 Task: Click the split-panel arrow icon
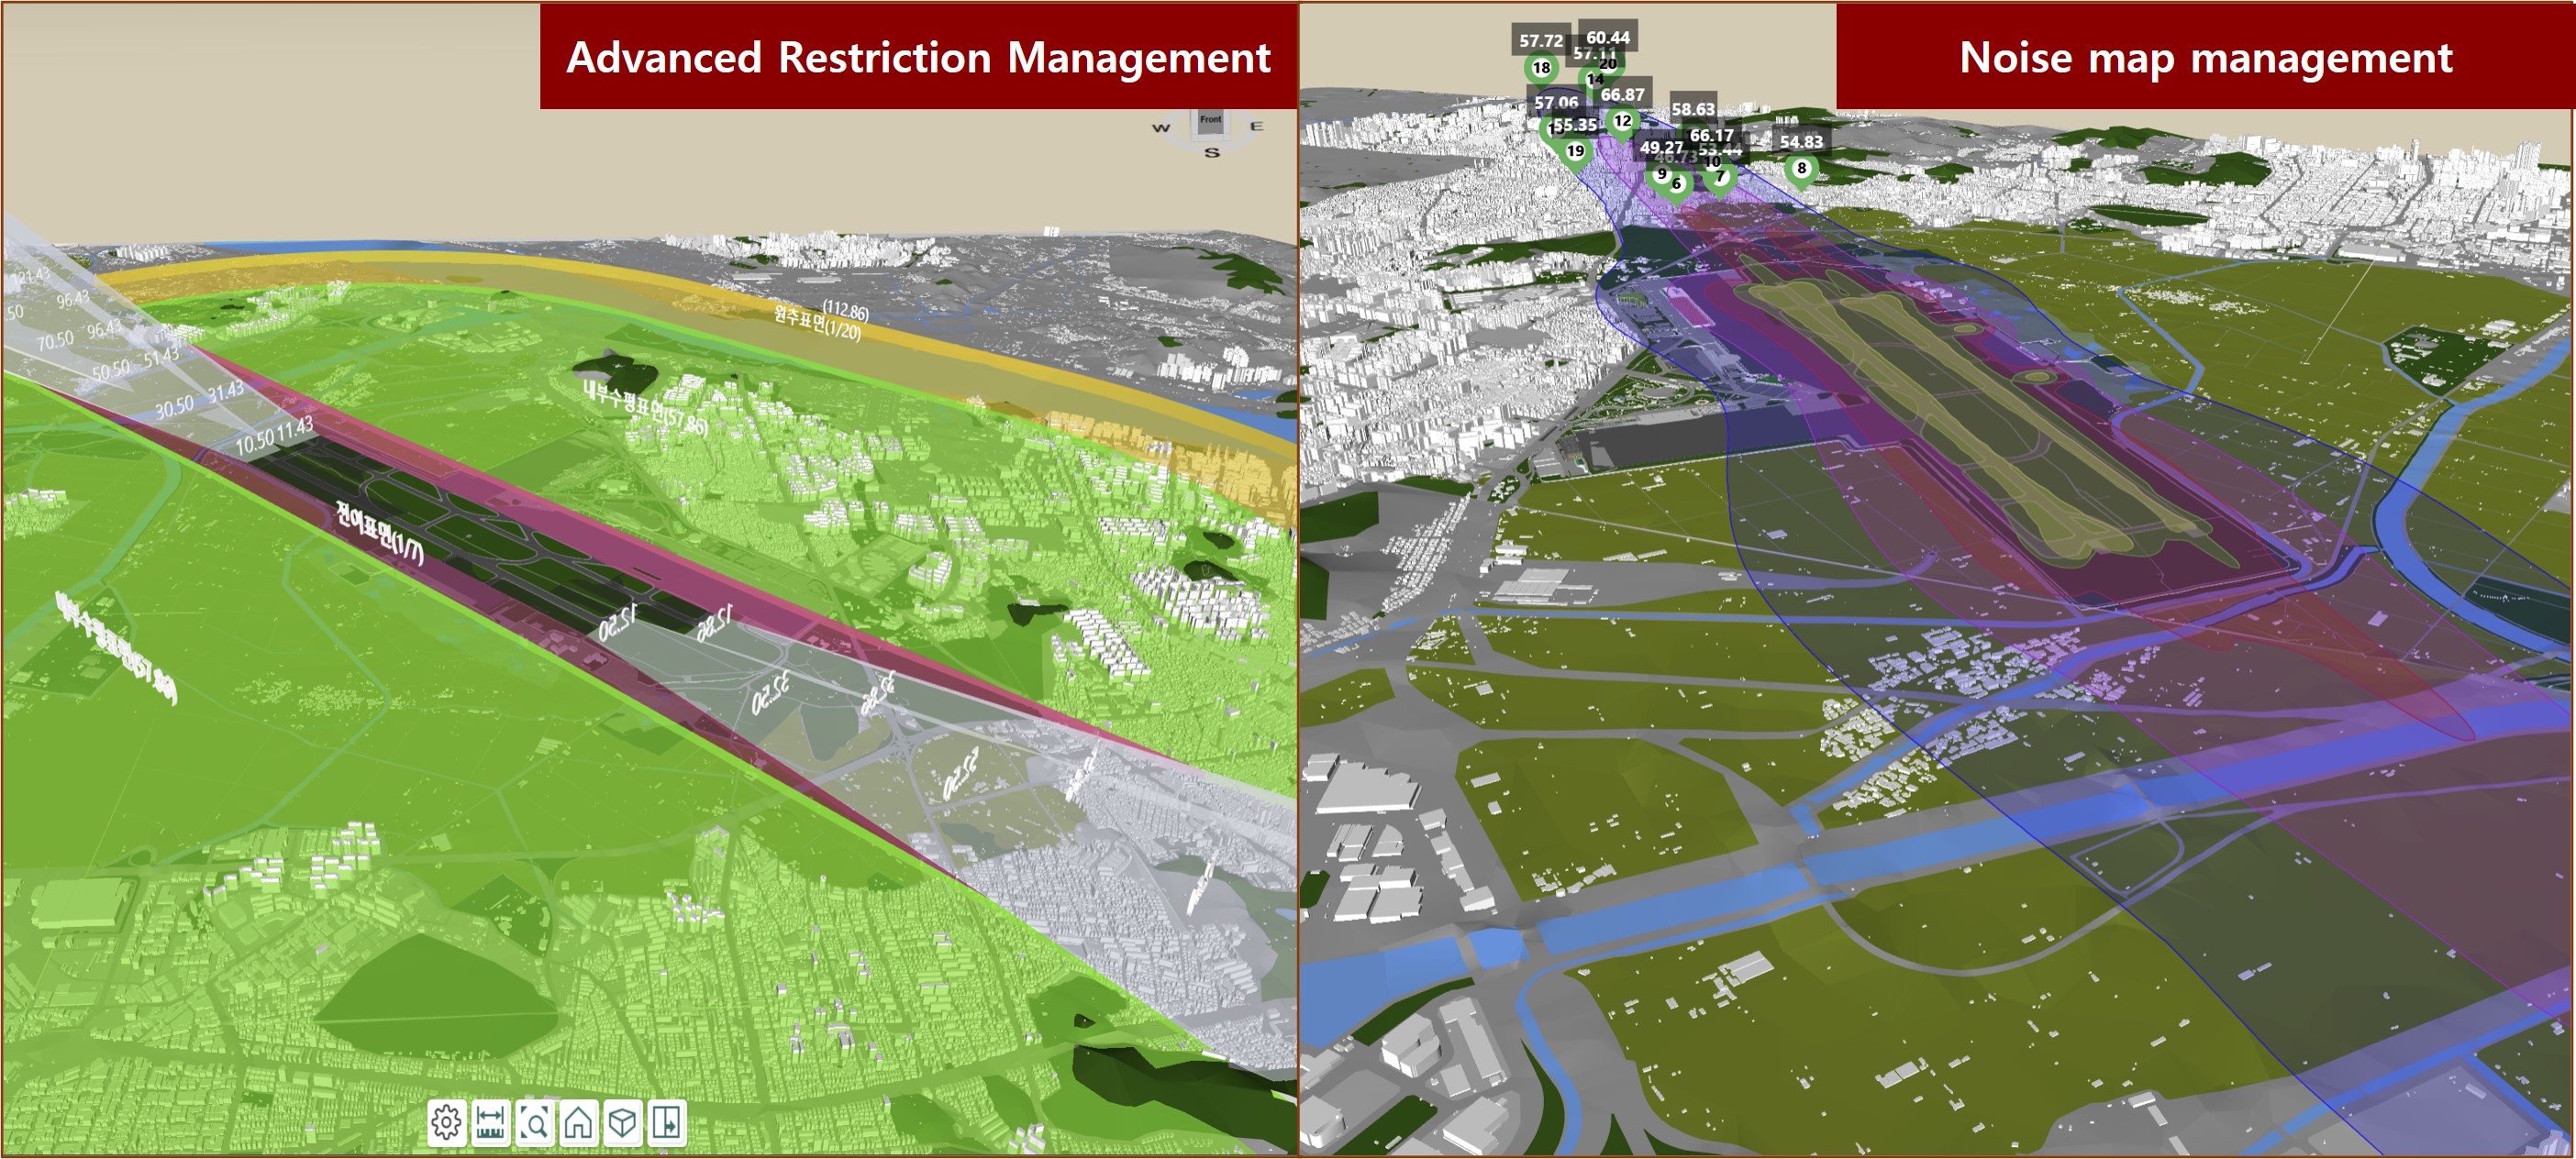tap(667, 1123)
